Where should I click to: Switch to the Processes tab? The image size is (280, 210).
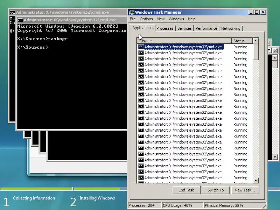tap(165, 28)
